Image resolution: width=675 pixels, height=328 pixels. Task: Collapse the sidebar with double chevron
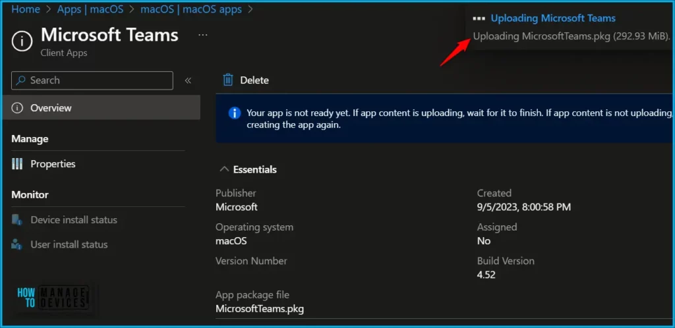pyautogui.click(x=188, y=80)
